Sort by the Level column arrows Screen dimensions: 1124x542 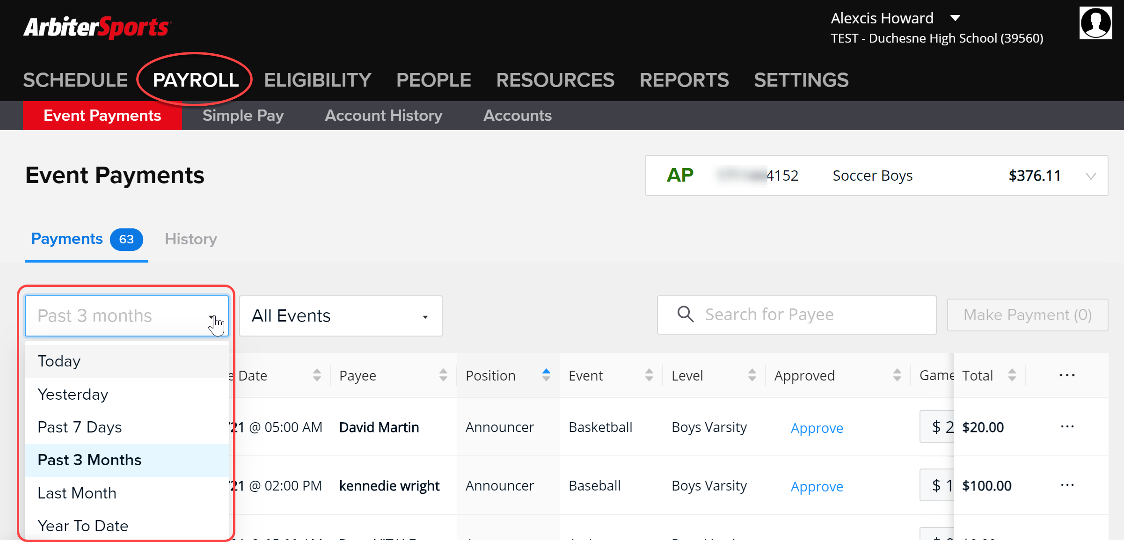(x=752, y=375)
